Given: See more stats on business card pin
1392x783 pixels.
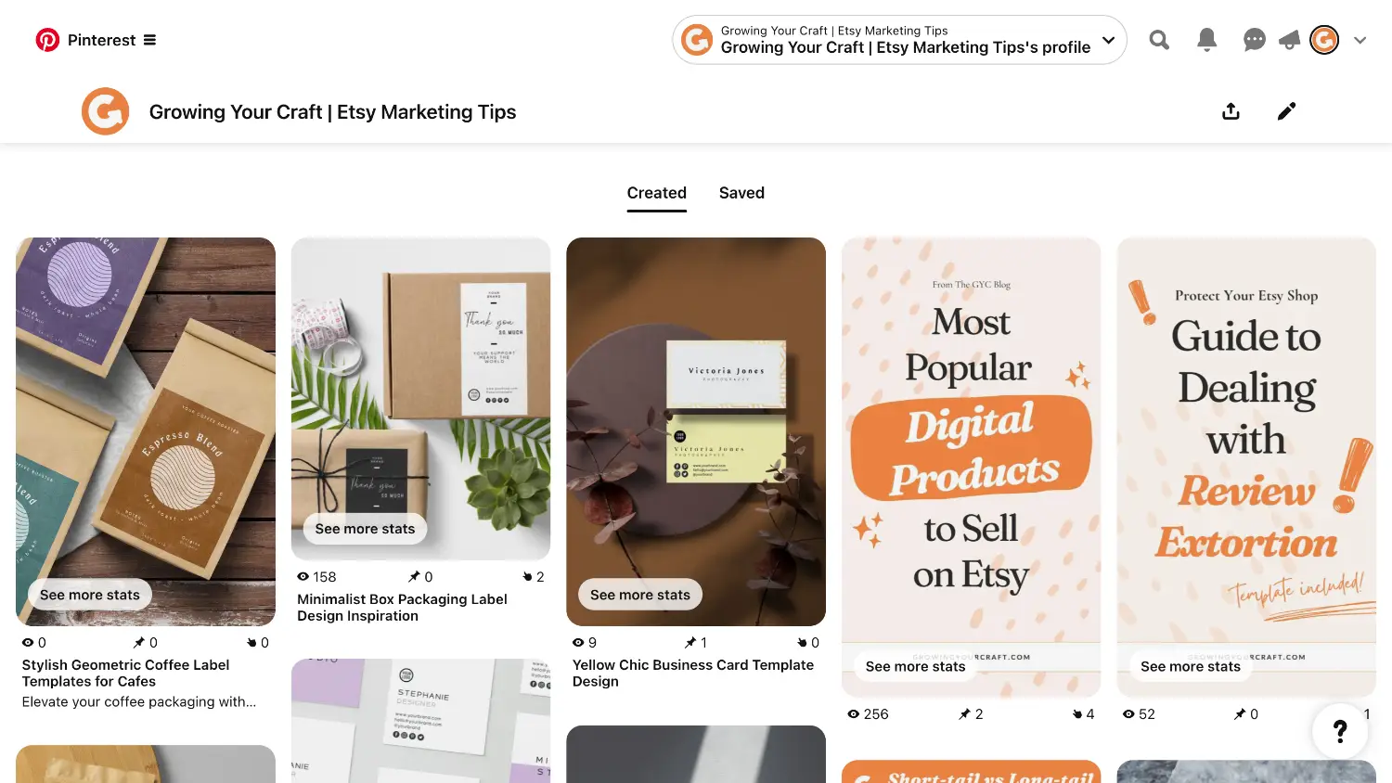Looking at the screenshot, I should pyautogui.click(x=640, y=595).
